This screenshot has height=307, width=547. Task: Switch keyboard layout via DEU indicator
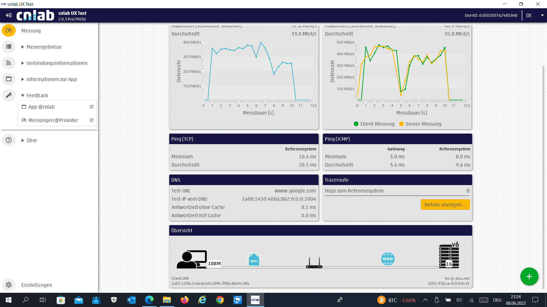pyautogui.click(x=497, y=300)
